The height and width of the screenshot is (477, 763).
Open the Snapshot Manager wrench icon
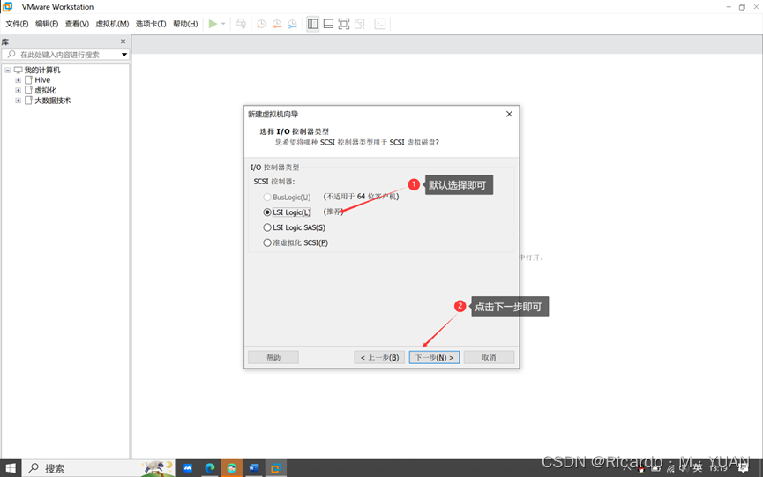293,24
